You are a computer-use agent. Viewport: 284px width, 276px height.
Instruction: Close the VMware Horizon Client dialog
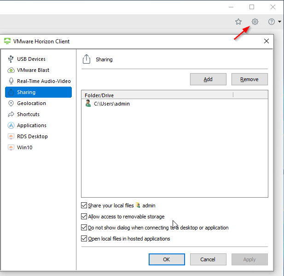coord(266,41)
